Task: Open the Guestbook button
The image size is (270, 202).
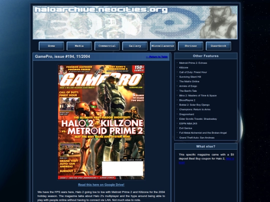Action: click(218, 46)
